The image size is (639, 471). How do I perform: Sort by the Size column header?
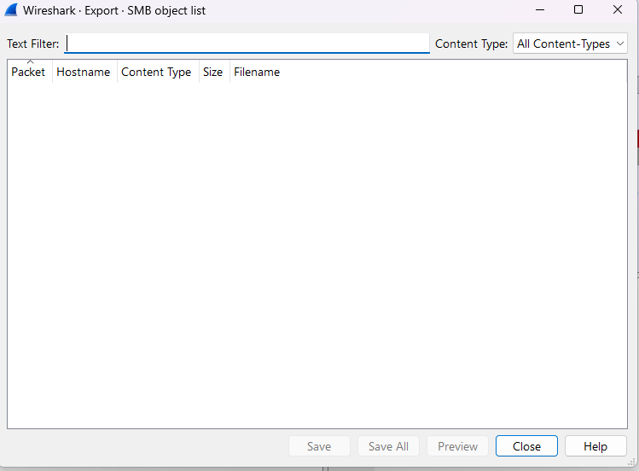point(214,72)
